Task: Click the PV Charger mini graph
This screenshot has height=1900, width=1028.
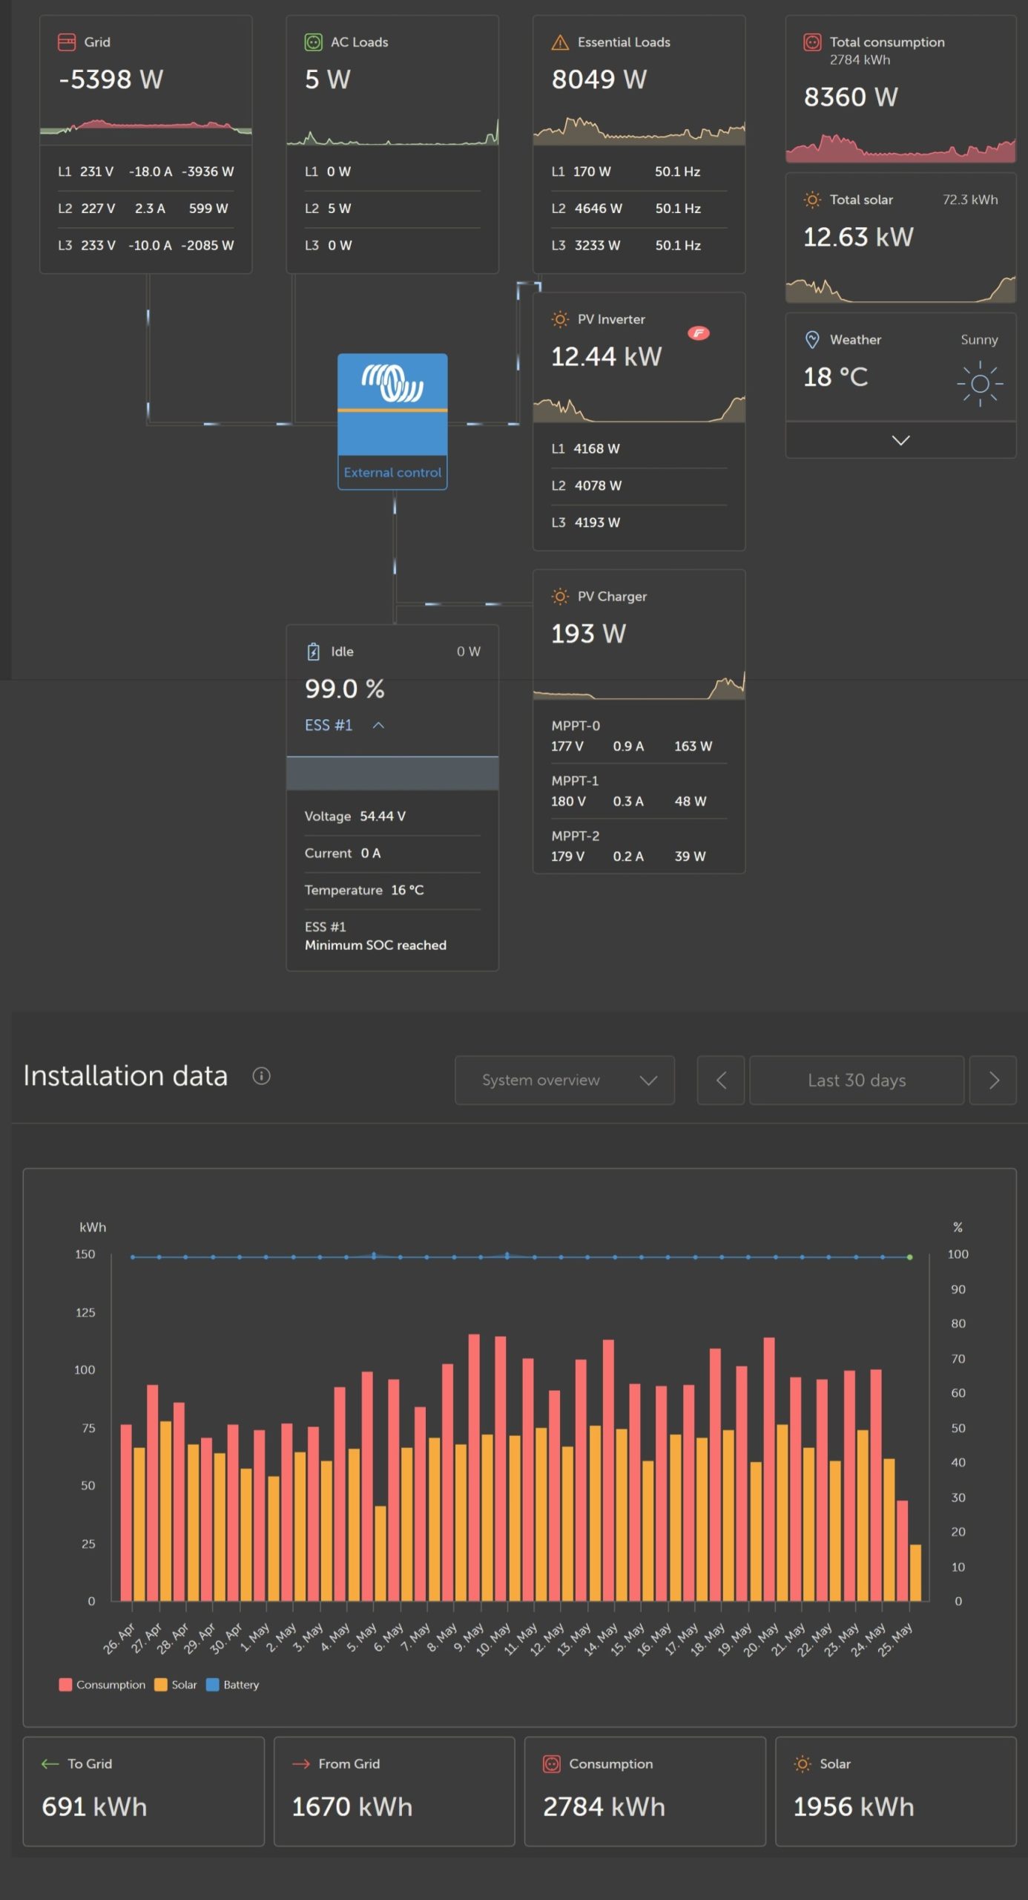Action: (x=639, y=686)
